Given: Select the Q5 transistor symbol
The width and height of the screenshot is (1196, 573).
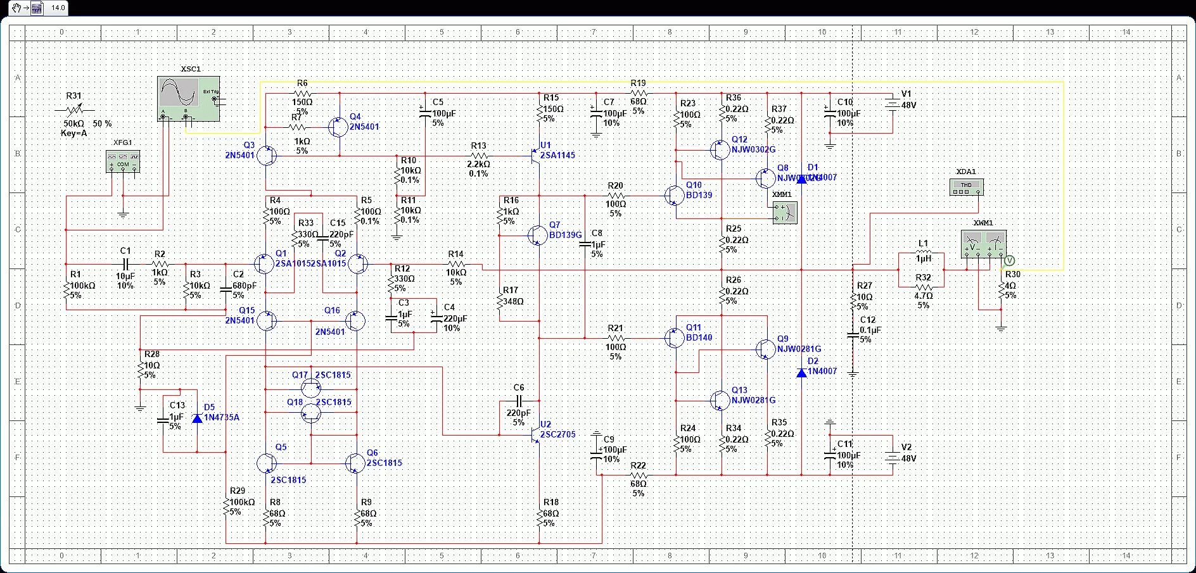Looking at the screenshot, I should pyautogui.click(x=267, y=463).
